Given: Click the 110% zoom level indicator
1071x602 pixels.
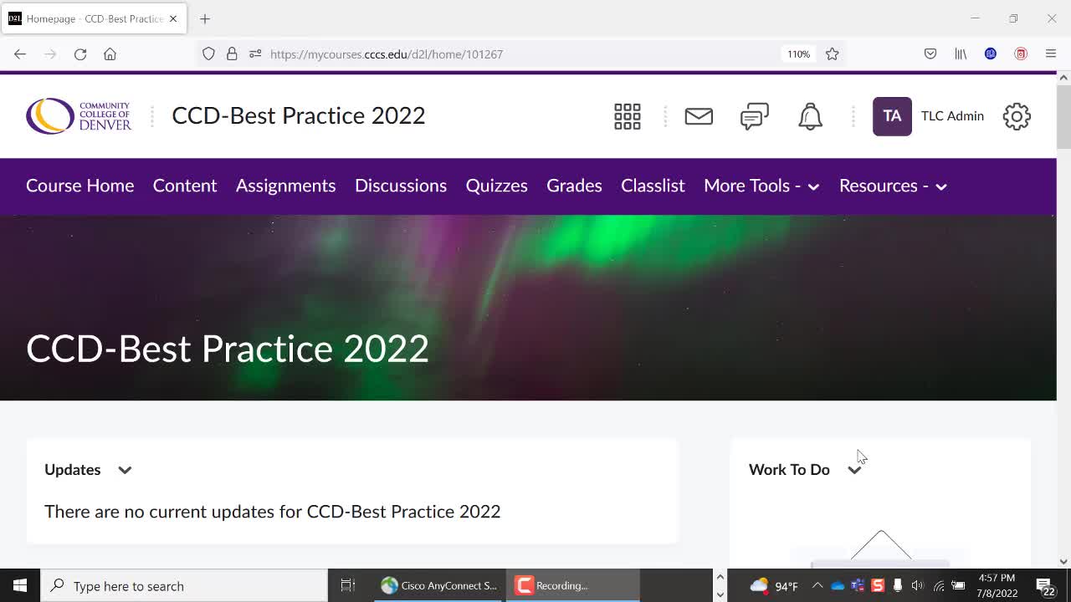Looking at the screenshot, I should coord(798,54).
